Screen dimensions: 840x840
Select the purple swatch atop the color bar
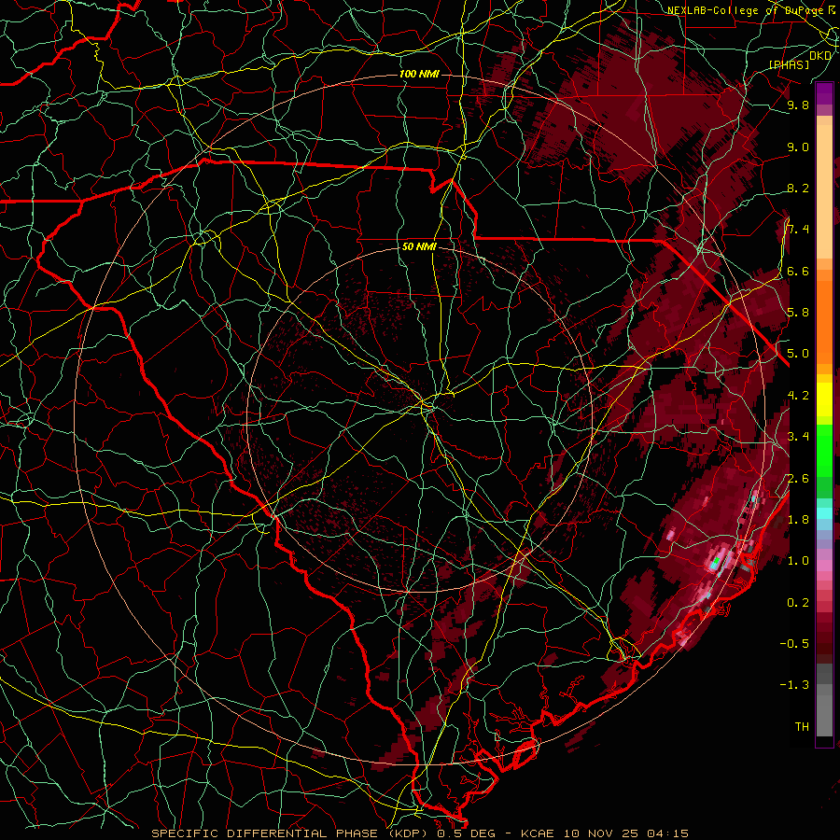tap(824, 93)
